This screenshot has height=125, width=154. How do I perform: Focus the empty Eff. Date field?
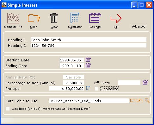coord(129,83)
